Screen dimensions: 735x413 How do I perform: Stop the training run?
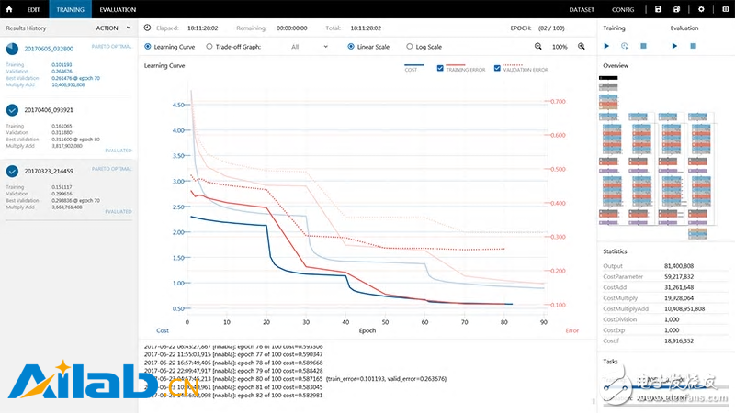click(643, 45)
